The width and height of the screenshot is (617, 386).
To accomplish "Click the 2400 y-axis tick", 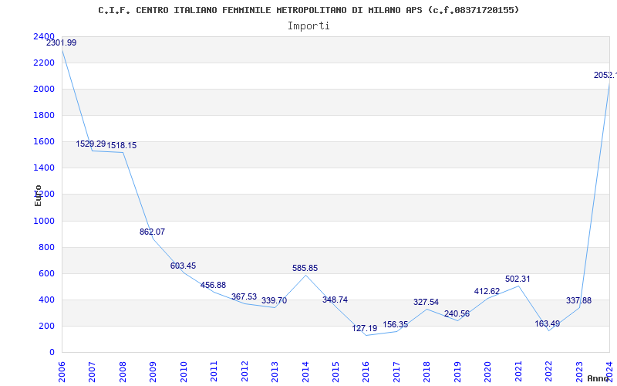I will click(x=44, y=36).
